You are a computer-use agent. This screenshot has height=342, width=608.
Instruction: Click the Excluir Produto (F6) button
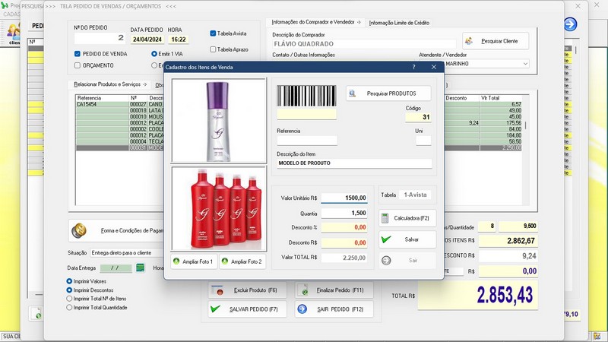[248, 290]
